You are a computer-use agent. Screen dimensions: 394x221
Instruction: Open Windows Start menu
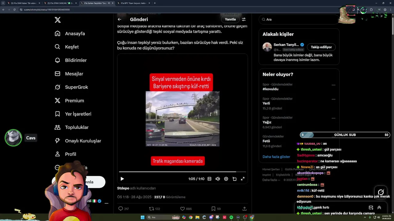[143, 217]
